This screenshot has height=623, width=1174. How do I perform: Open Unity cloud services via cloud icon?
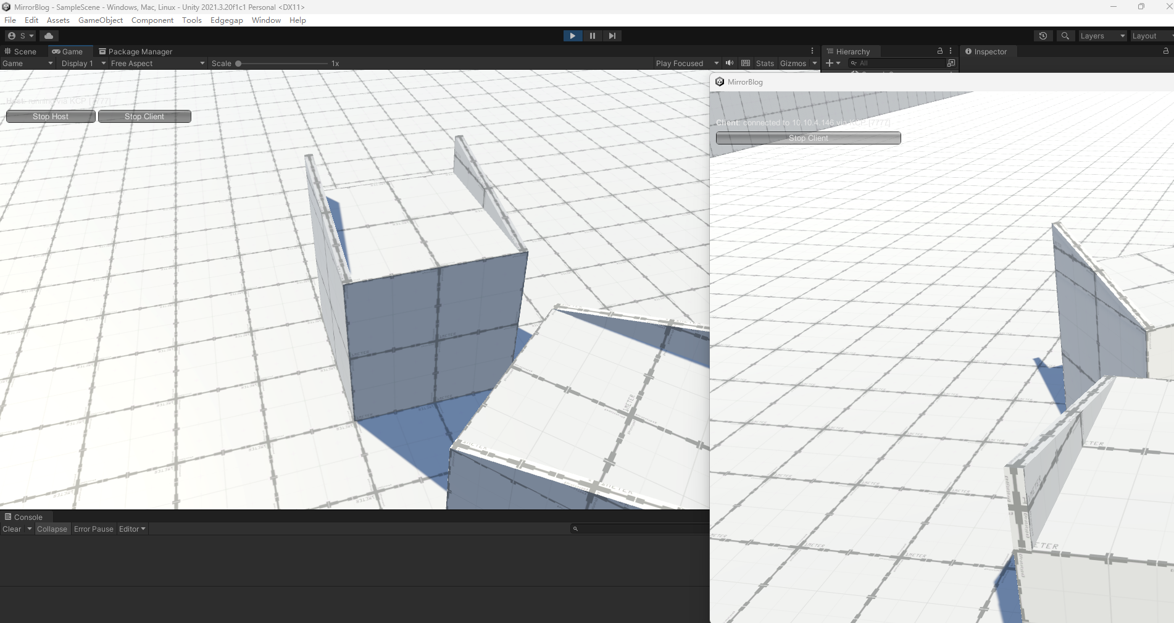[x=49, y=36]
